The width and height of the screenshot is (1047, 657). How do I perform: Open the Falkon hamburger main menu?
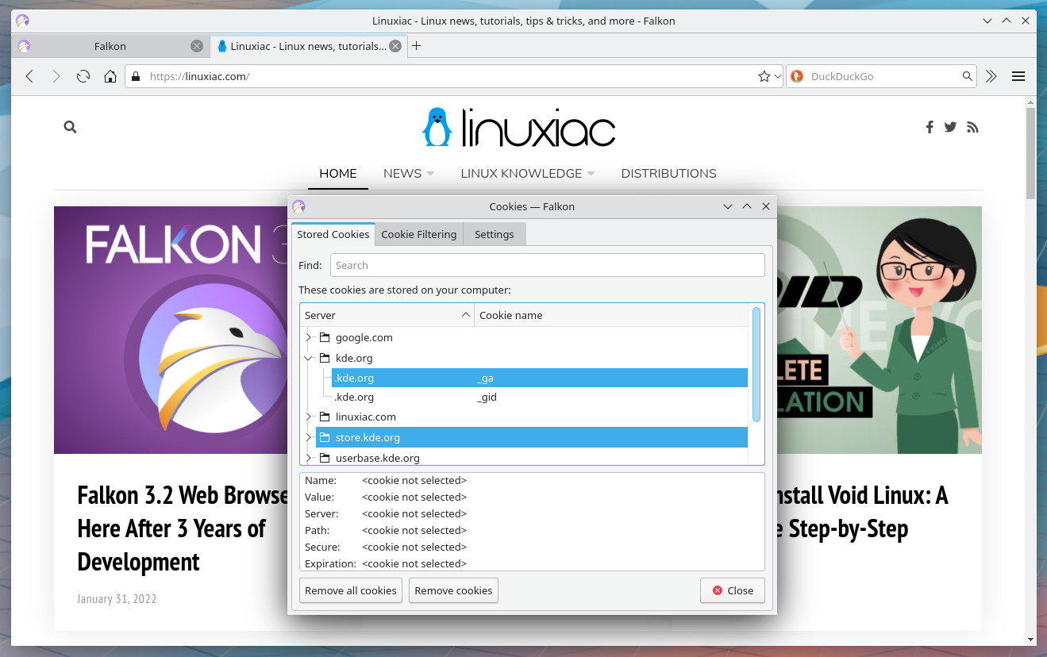(1018, 76)
